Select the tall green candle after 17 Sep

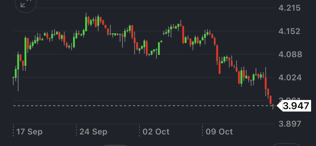tap(26, 51)
